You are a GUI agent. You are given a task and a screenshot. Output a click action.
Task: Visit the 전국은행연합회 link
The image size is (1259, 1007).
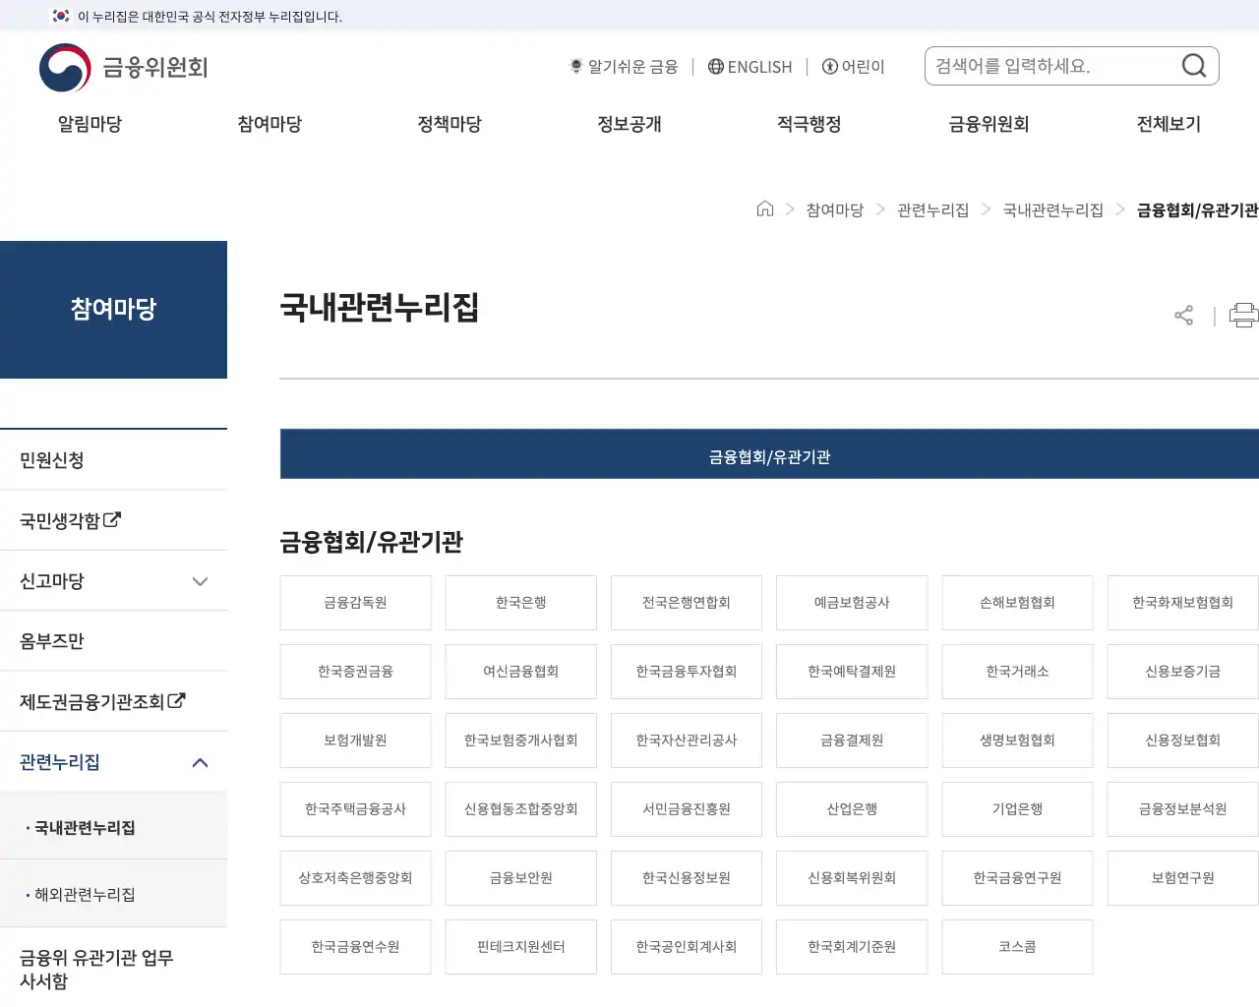687,603
